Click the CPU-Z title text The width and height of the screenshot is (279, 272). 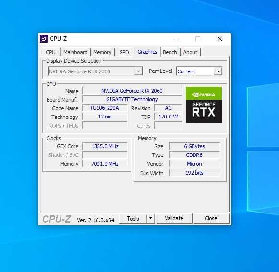click(x=59, y=39)
